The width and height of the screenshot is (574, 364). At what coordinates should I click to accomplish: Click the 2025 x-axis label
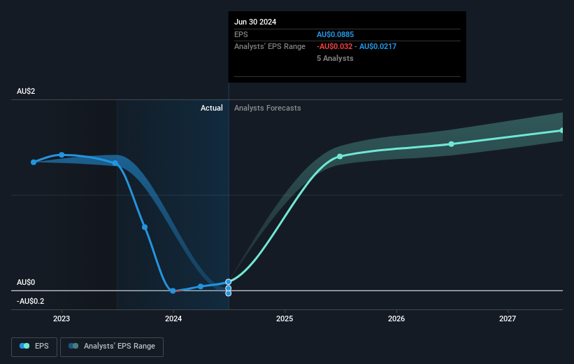(285, 318)
